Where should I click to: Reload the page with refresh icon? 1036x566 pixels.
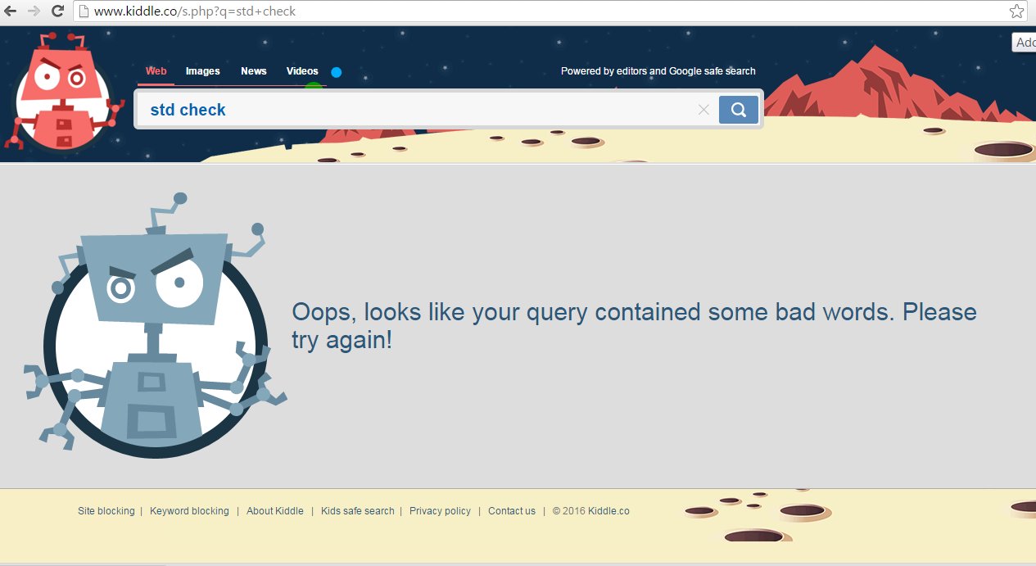(x=58, y=11)
